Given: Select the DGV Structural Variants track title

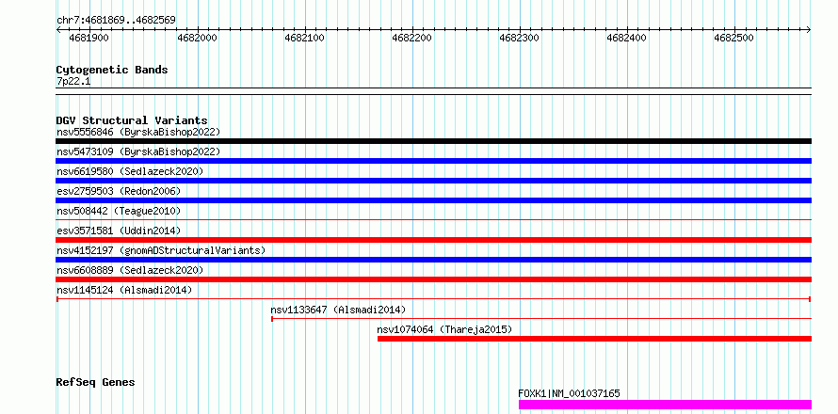Looking at the screenshot, I should 132,120.
